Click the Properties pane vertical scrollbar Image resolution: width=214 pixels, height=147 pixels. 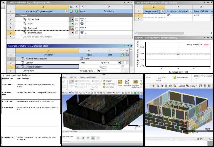131,59
